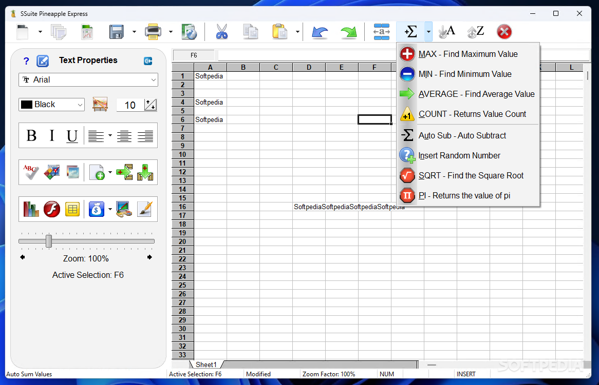The width and height of the screenshot is (599, 385).
Task: Click the clear formatting icon
Action: point(100,105)
